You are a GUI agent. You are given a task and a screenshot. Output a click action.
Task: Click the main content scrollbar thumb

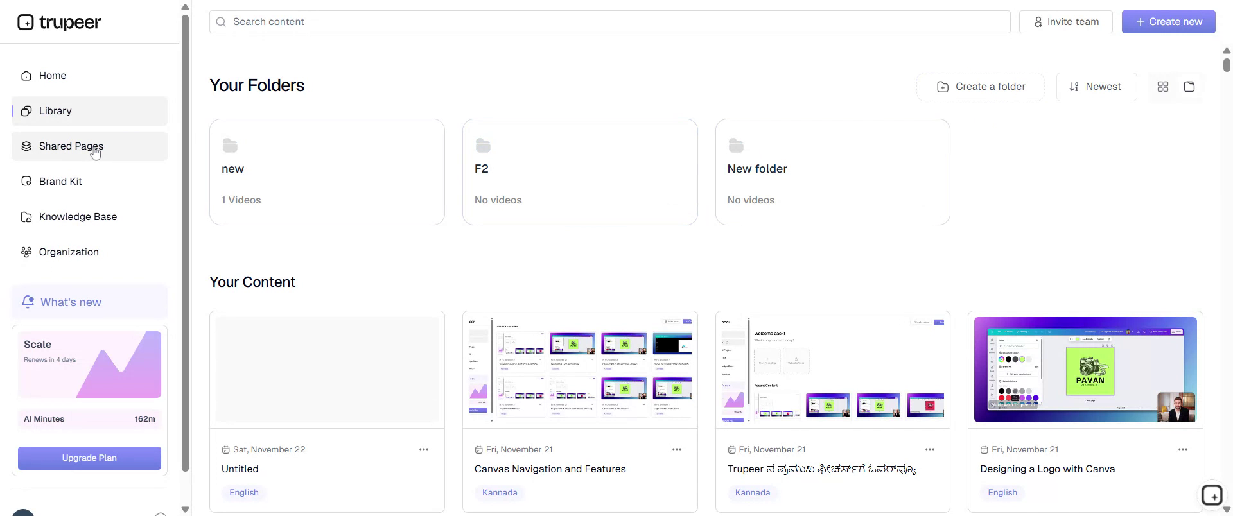pos(1227,65)
